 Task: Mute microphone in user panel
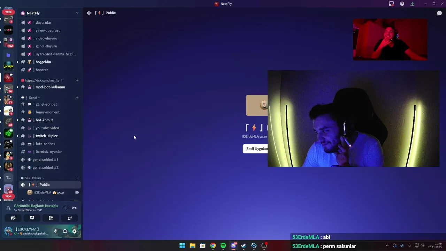coord(55,231)
